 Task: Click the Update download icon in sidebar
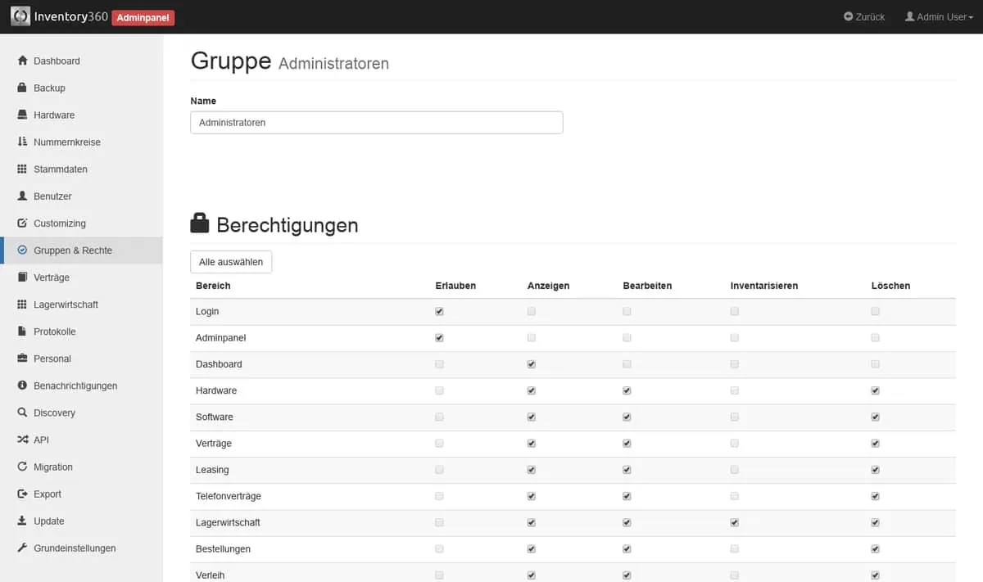coord(23,521)
